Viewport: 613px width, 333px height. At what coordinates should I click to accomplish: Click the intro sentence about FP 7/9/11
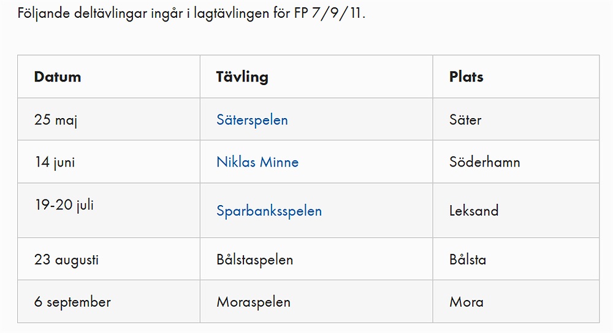[191, 13]
